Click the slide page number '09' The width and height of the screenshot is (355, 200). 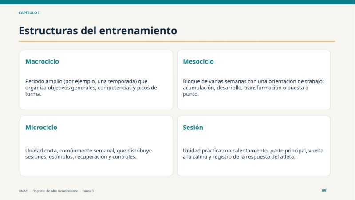[324, 191]
